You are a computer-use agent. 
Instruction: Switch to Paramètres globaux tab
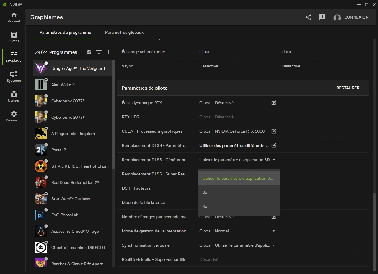point(124,32)
